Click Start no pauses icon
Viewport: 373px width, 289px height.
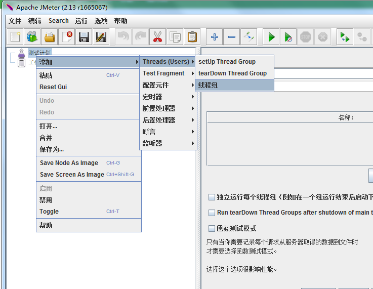pos(288,37)
